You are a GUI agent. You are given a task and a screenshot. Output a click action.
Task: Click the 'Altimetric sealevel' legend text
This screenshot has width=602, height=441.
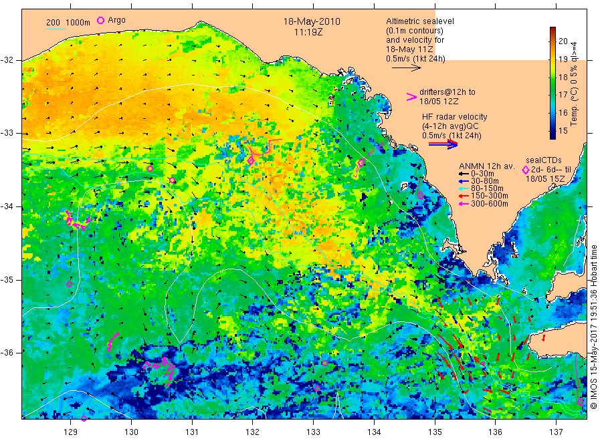(x=420, y=21)
